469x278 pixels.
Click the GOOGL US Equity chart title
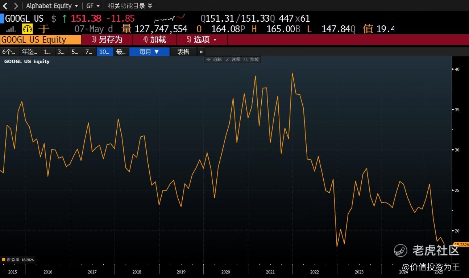(27, 61)
